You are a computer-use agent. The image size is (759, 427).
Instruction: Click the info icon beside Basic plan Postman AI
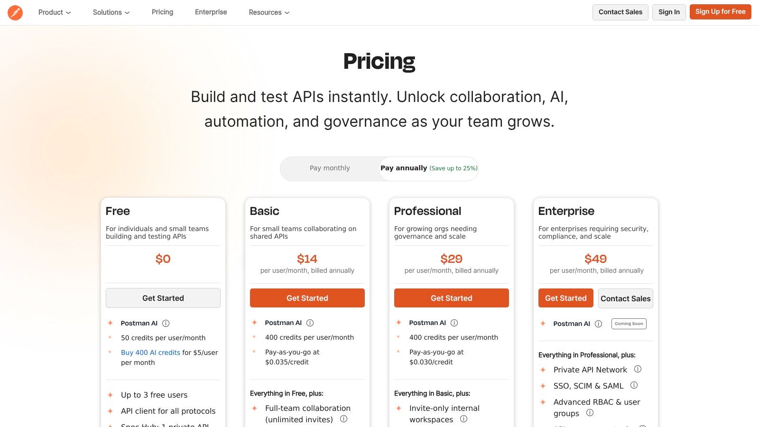(310, 323)
